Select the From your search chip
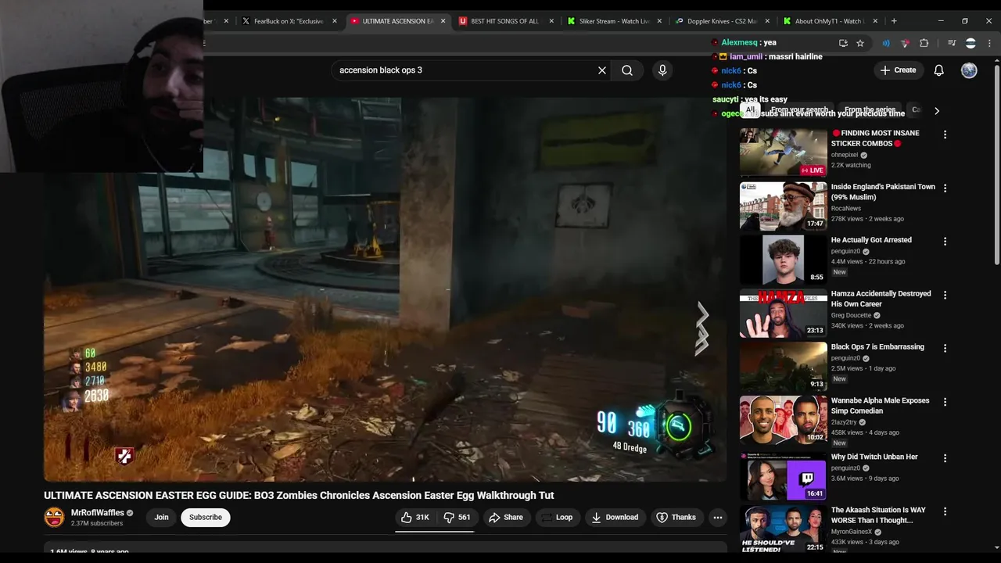1001x563 pixels. pos(799,110)
